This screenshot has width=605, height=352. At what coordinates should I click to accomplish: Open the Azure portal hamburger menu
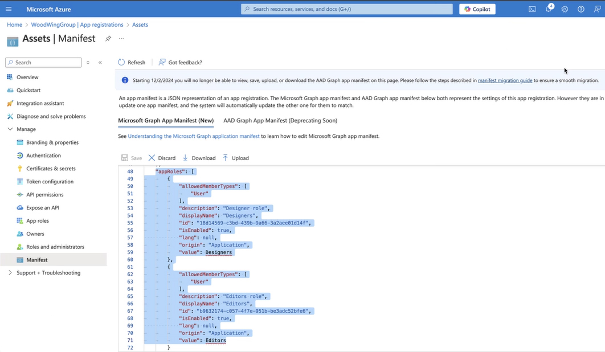(9, 9)
